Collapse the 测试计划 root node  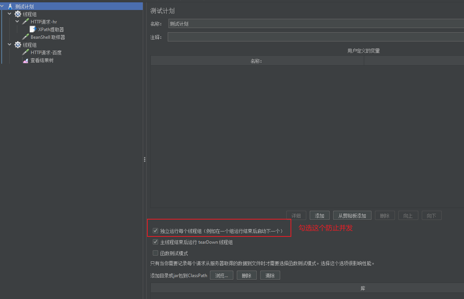tap(2, 6)
